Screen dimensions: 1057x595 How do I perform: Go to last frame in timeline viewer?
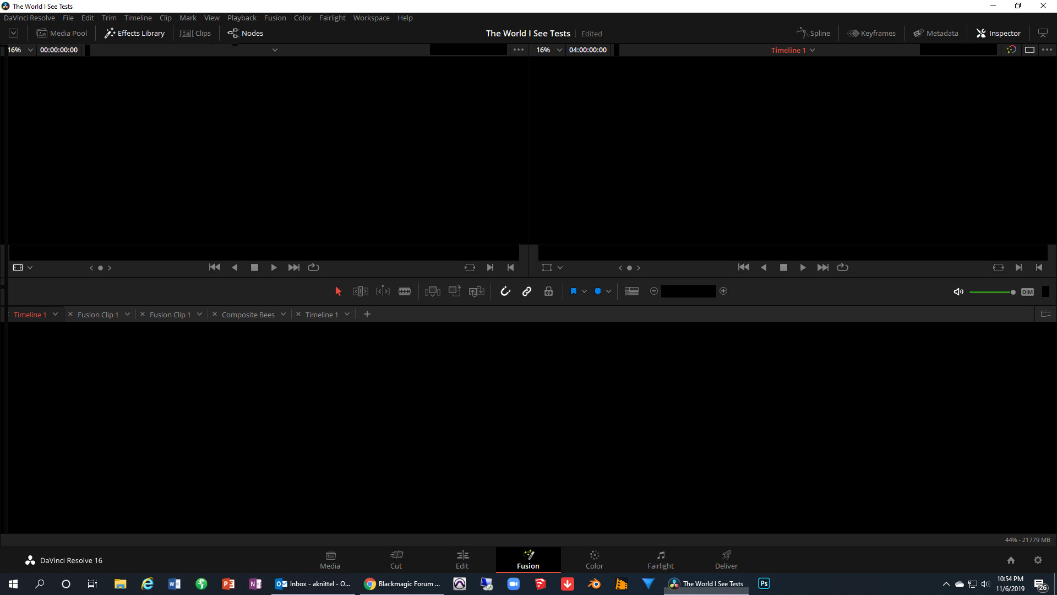tap(823, 267)
